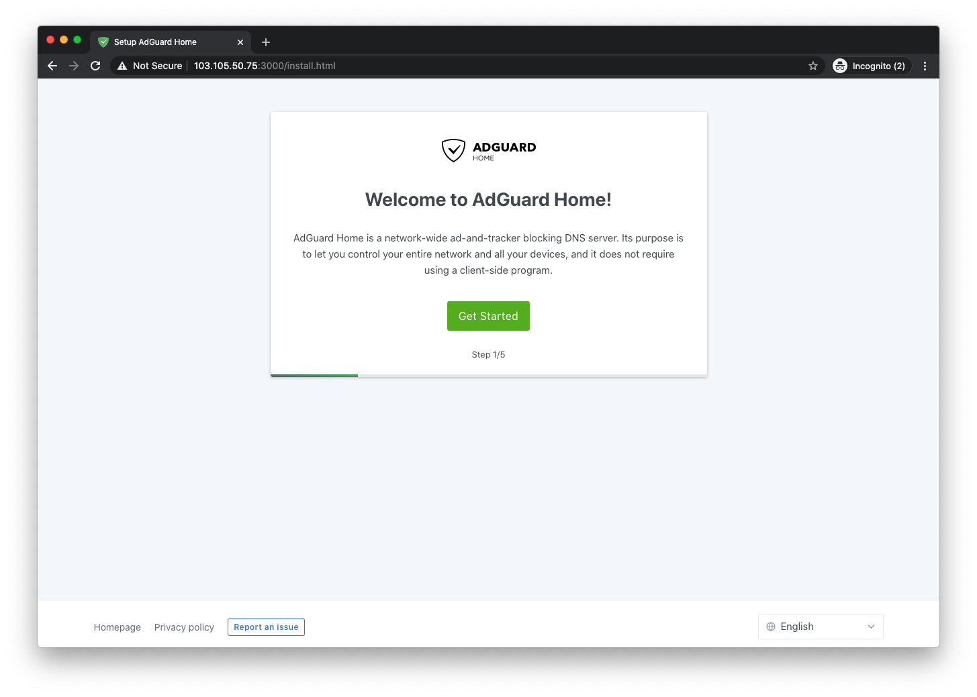The height and width of the screenshot is (697, 977).
Task: Open the Privacy policy link
Action: (184, 627)
